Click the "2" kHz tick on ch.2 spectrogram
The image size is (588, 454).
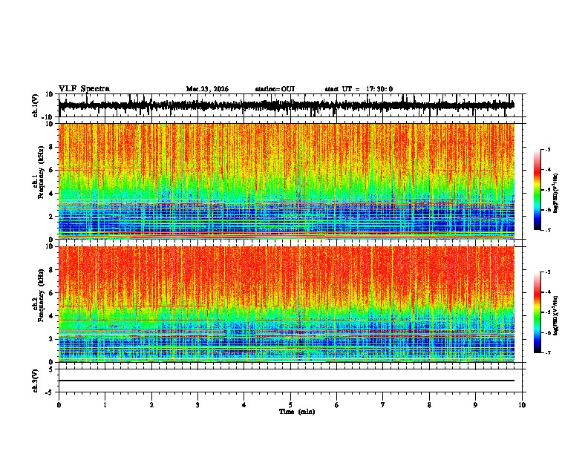[51, 339]
